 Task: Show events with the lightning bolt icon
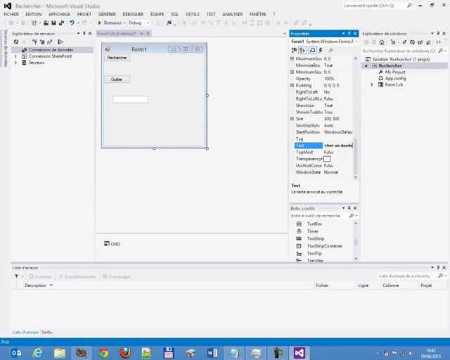(x=321, y=50)
